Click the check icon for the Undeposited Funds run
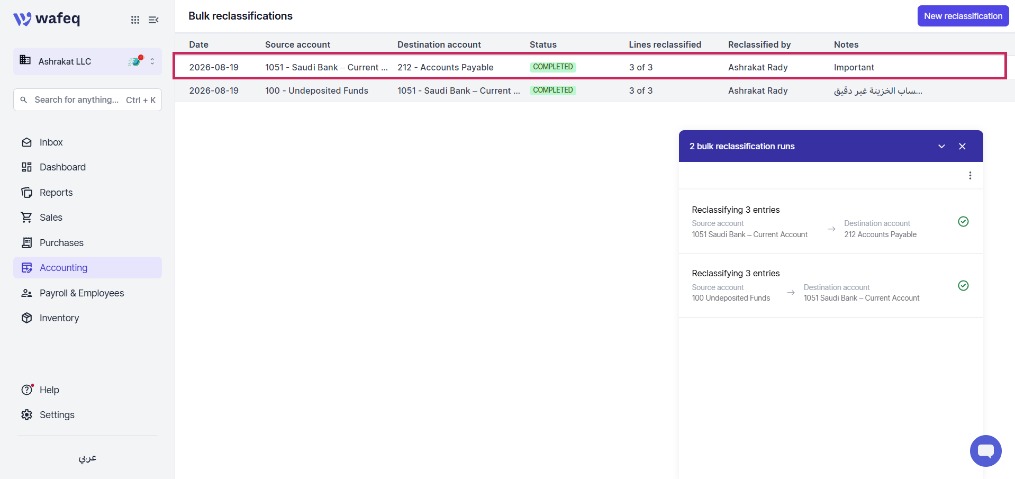 tap(963, 286)
